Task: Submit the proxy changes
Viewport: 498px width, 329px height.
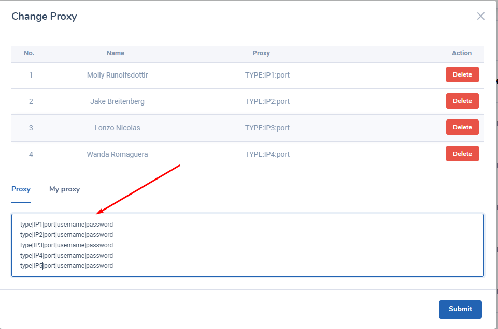Action: tap(460, 309)
